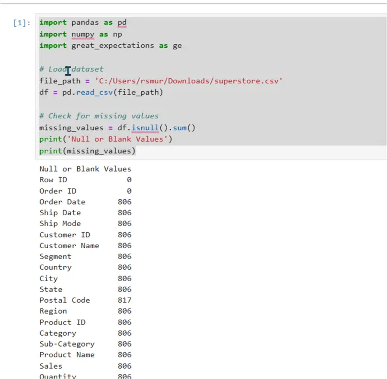Click the 'Row ID' output row
The image size is (387, 379).
(x=86, y=180)
